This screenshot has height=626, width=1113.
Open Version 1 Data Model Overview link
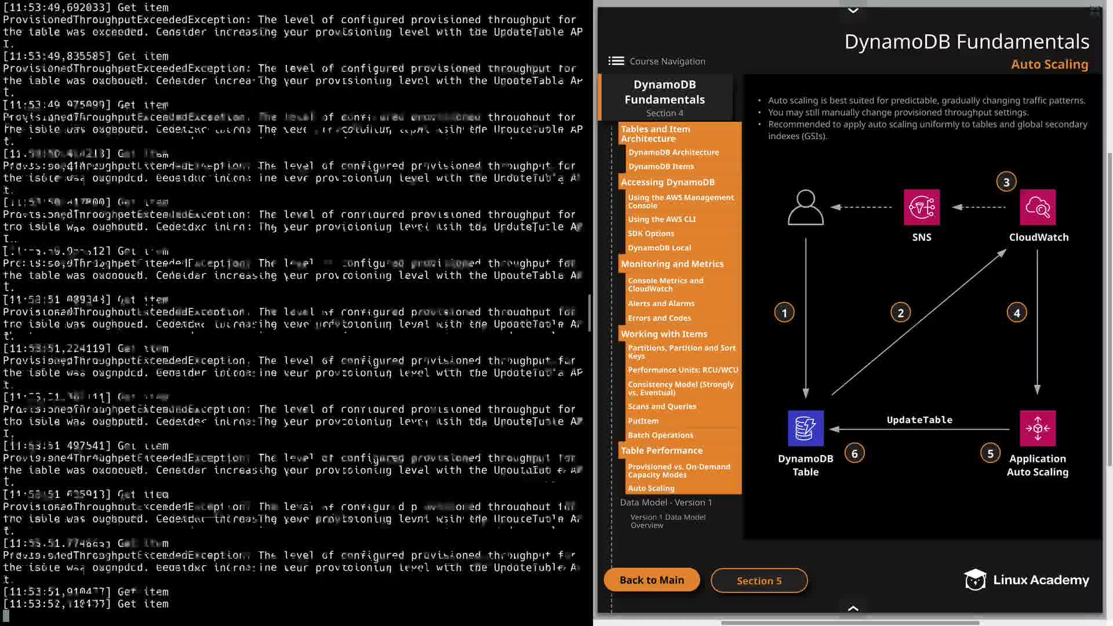(x=668, y=521)
